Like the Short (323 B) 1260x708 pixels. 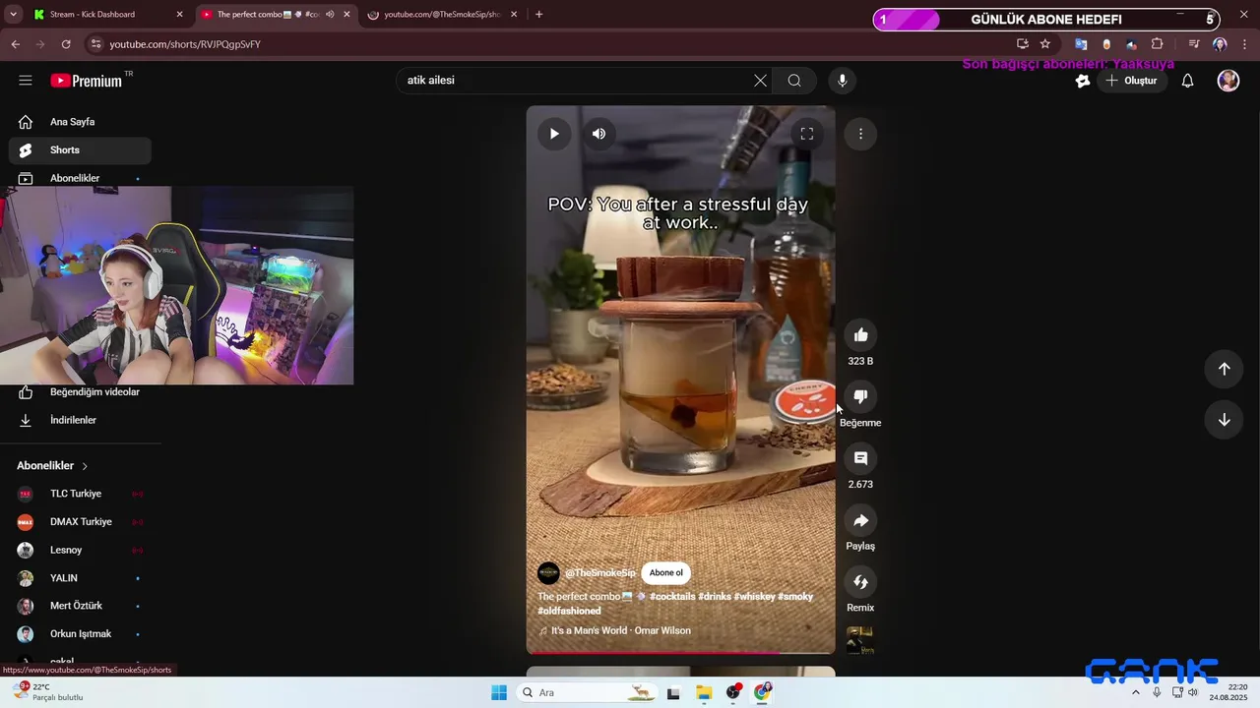(x=860, y=335)
